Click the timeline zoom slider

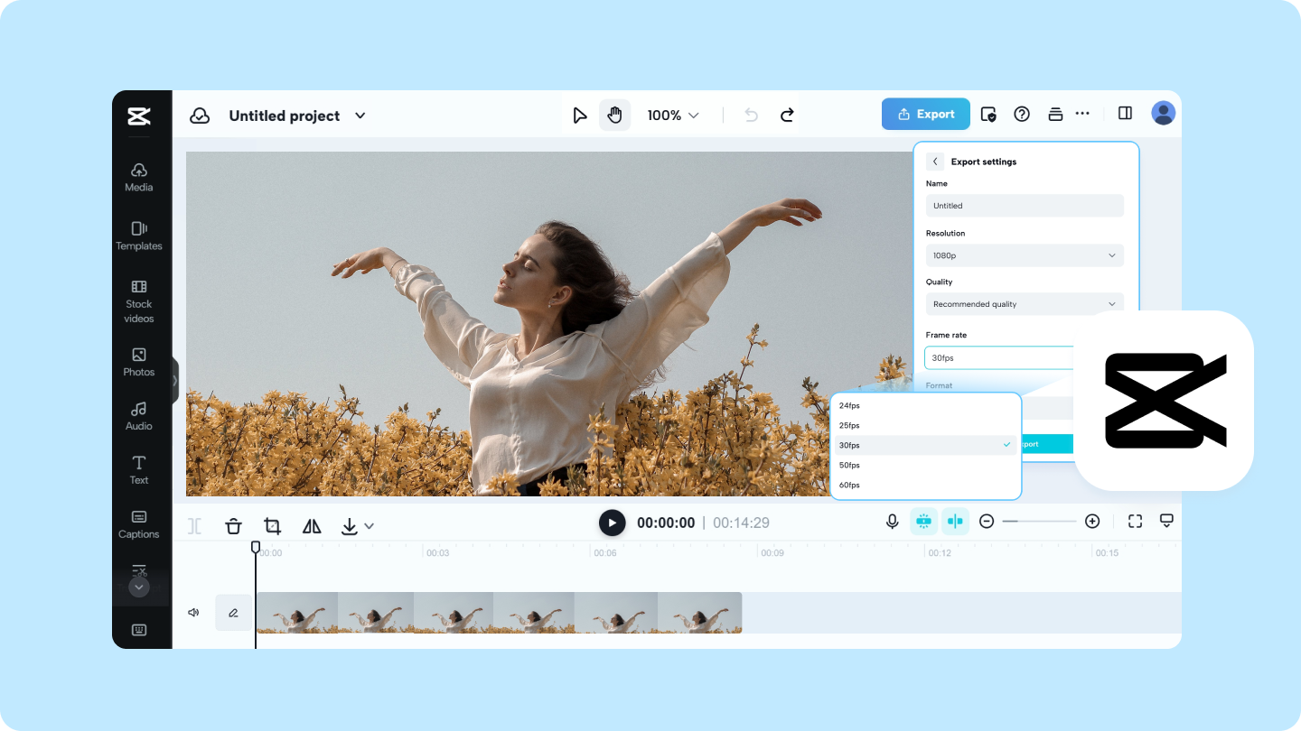(x=1039, y=522)
